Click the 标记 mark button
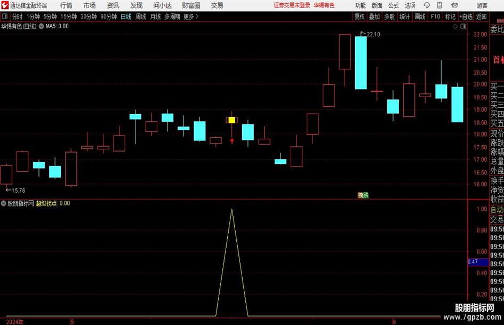The image size is (504, 325). click(x=450, y=17)
